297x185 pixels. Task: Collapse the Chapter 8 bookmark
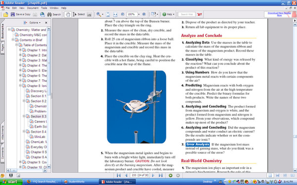[x=20, y=85]
